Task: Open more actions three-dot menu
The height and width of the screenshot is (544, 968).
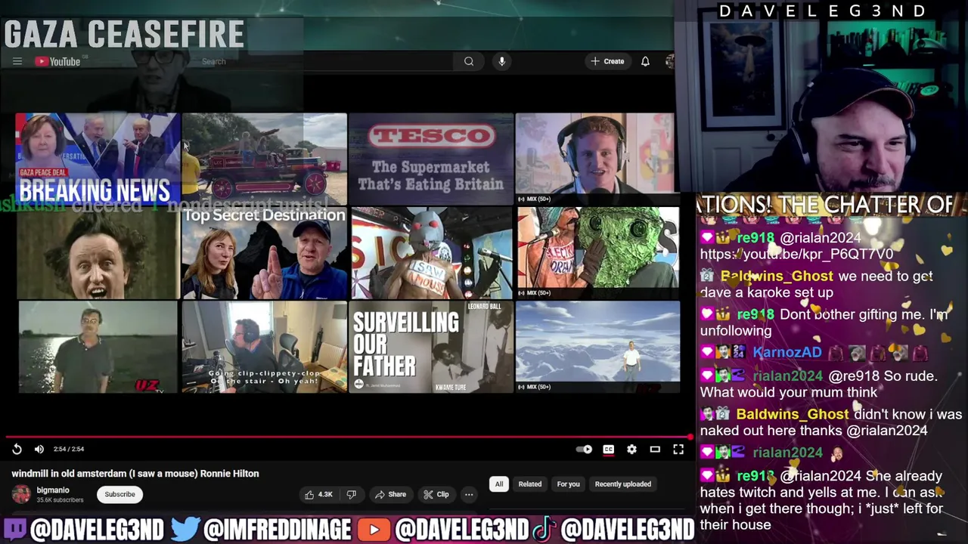Action: click(469, 494)
